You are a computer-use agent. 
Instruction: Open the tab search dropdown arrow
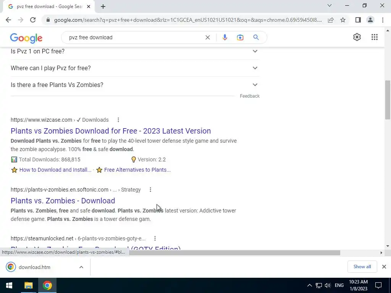click(x=330, y=5)
